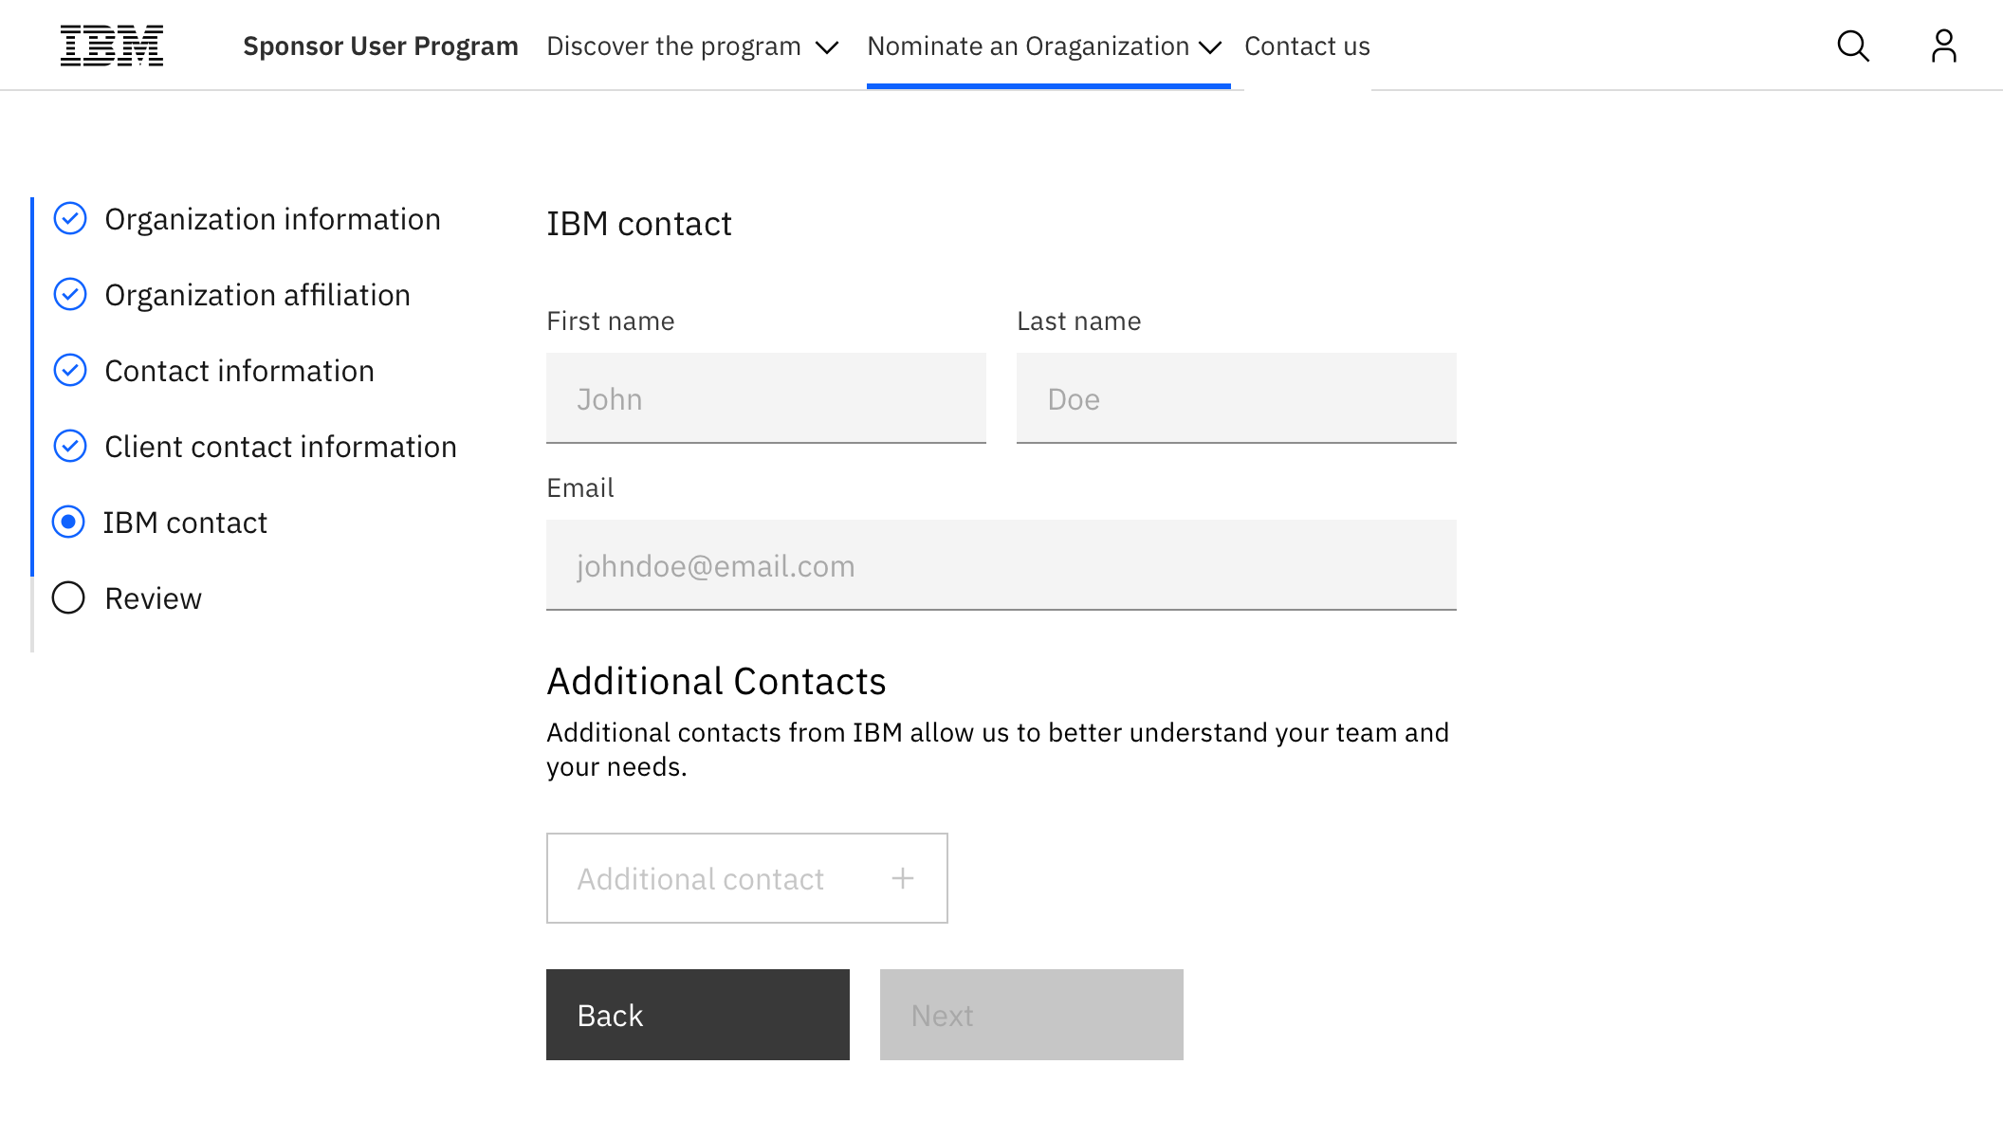
Task: Click the Organization affiliation checkmark icon
Action: coord(70,295)
